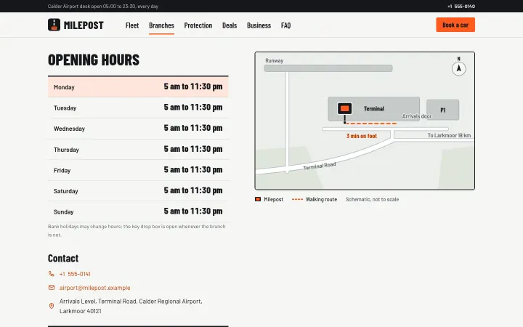Click the Milepost logo icon
The height and width of the screenshot is (327, 523).
pos(54,25)
